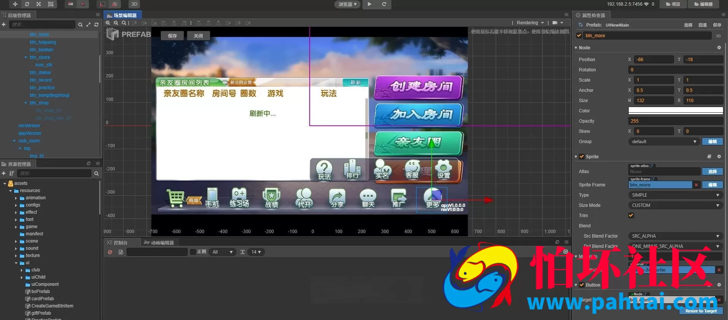Click the refresh preview button
This screenshot has height=320, width=728.
(x=384, y=4)
